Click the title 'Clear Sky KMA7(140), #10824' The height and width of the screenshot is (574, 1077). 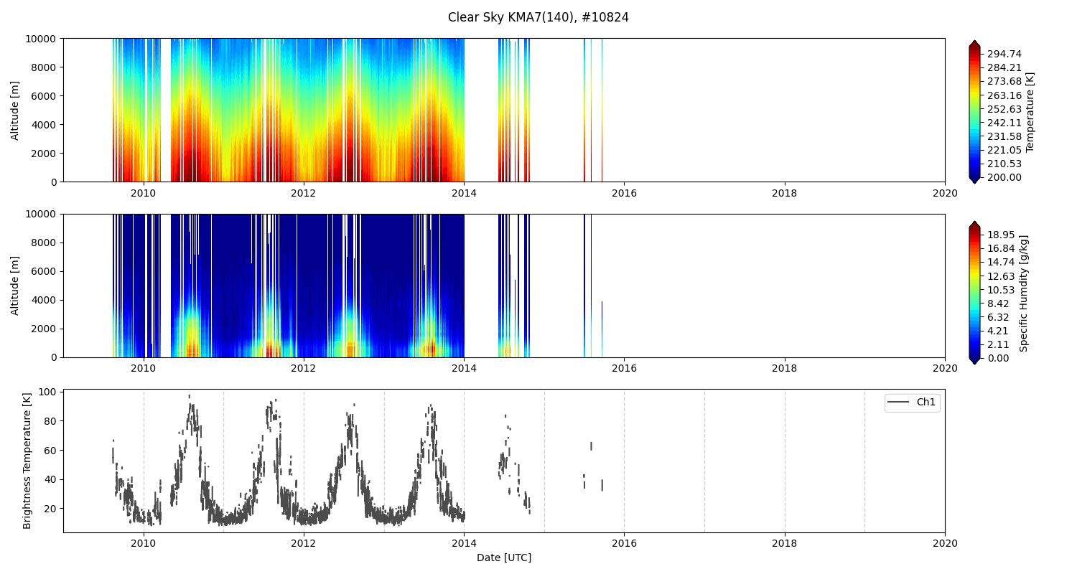pos(538,17)
